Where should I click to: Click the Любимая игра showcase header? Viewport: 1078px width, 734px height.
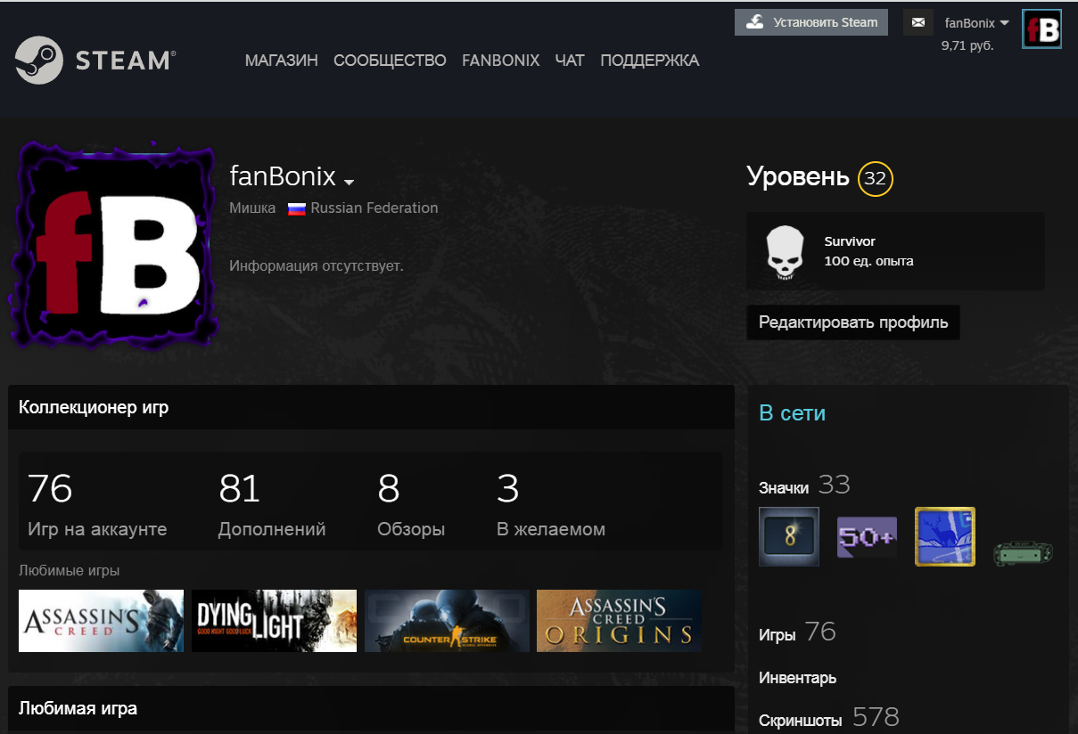coord(371,710)
